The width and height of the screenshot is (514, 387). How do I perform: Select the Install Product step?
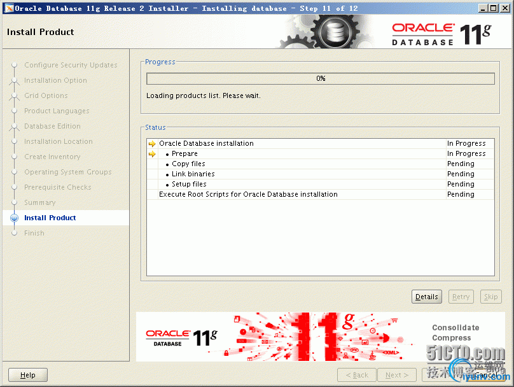pos(50,218)
